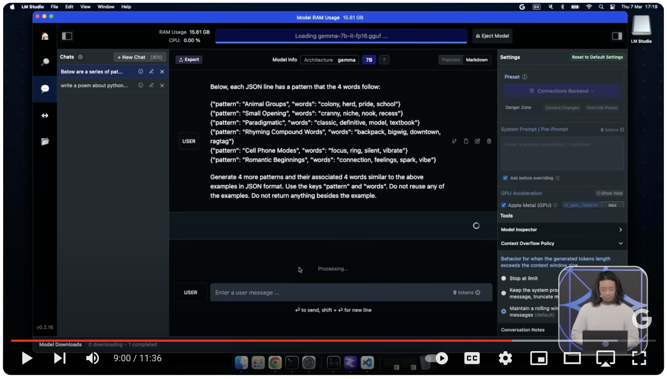Click the Eject Model button
This screenshot has width=667, height=379.
coord(492,36)
